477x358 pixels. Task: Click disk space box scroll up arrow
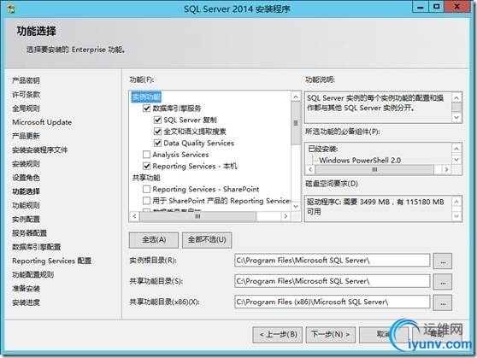click(x=456, y=202)
